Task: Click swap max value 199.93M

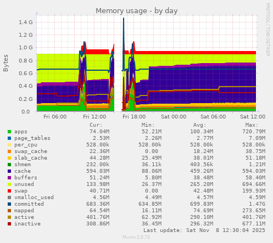Action: [x=254, y=191]
